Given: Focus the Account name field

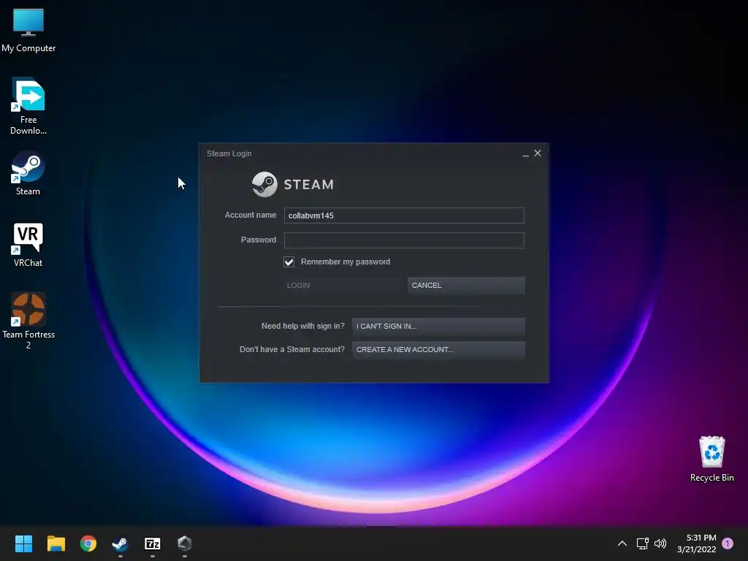Looking at the screenshot, I should click(404, 215).
